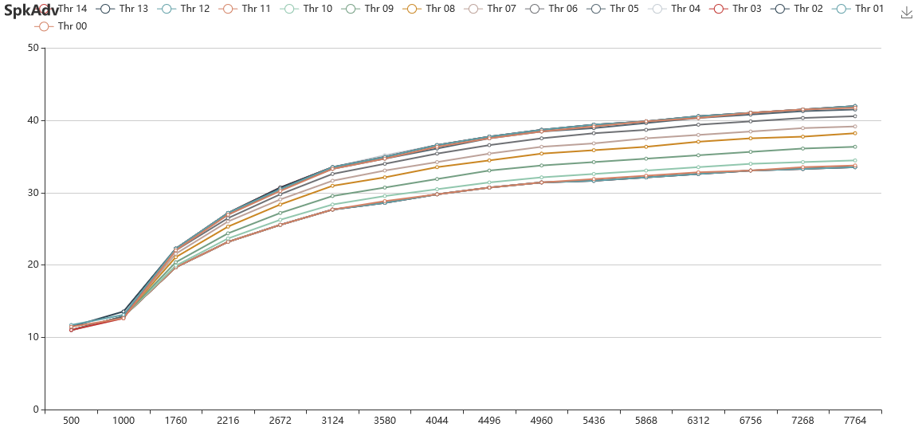
Task: Click the Thr 14 legend label
Action: tap(73, 9)
